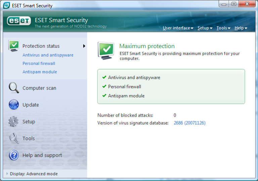The width and height of the screenshot is (258, 181).
Task: Click the Maximum protection heading
Action: pyautogui.click(x=147, y=46)
